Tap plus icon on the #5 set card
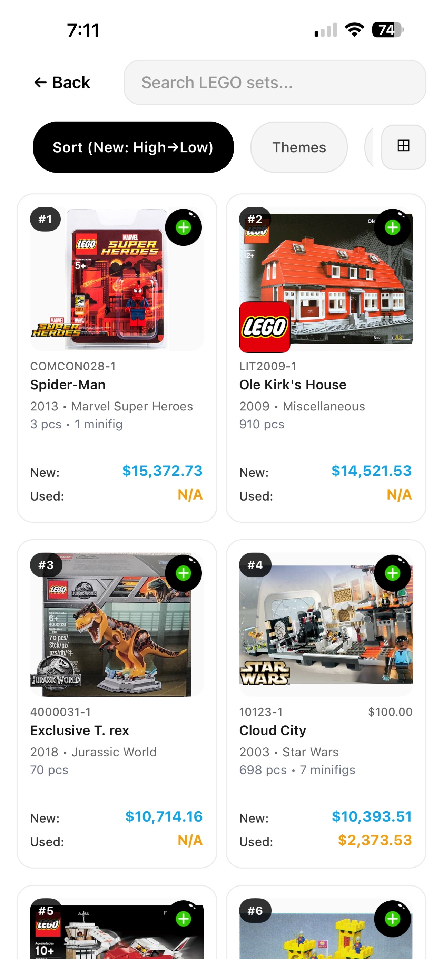This screenshot has width=443, height=959. (x=183, y=918)
